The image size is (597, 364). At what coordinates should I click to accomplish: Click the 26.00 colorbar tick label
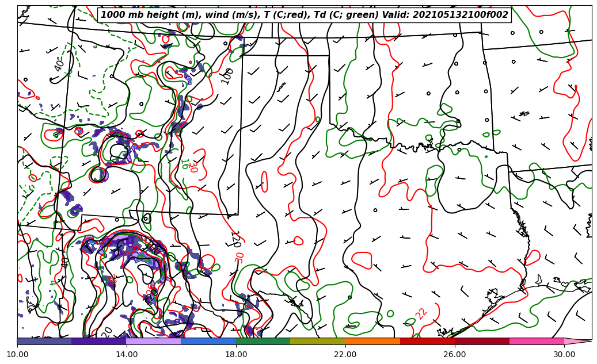tap(455, 355)
